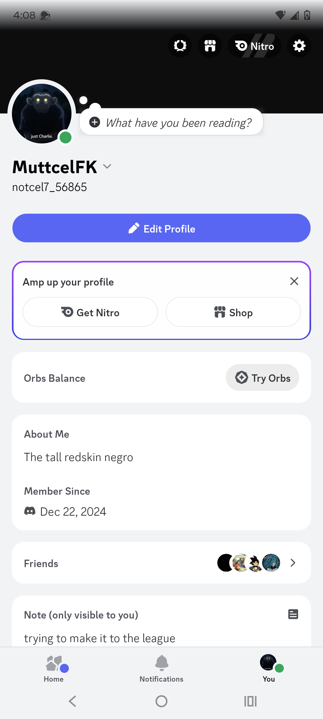
Task: Expand account switcher chevron beside MuttcelFK
Action: [x=107, y=167]
